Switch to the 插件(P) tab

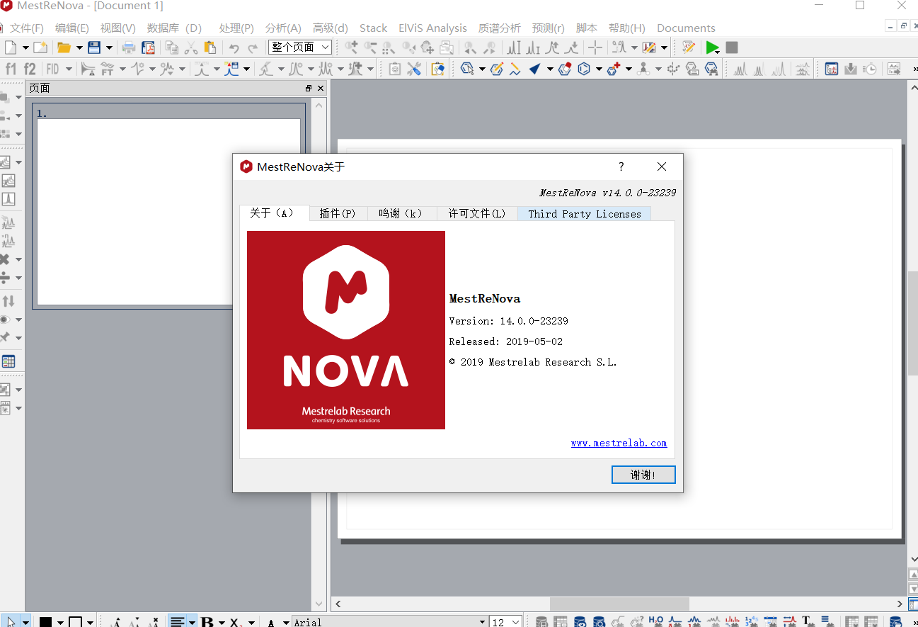pyautogui.click(x=338, y=213)
